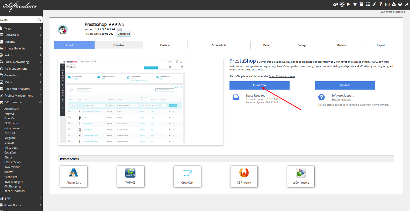Expand the Image Galleries category
410x211 pixels.
coord(21,48)
